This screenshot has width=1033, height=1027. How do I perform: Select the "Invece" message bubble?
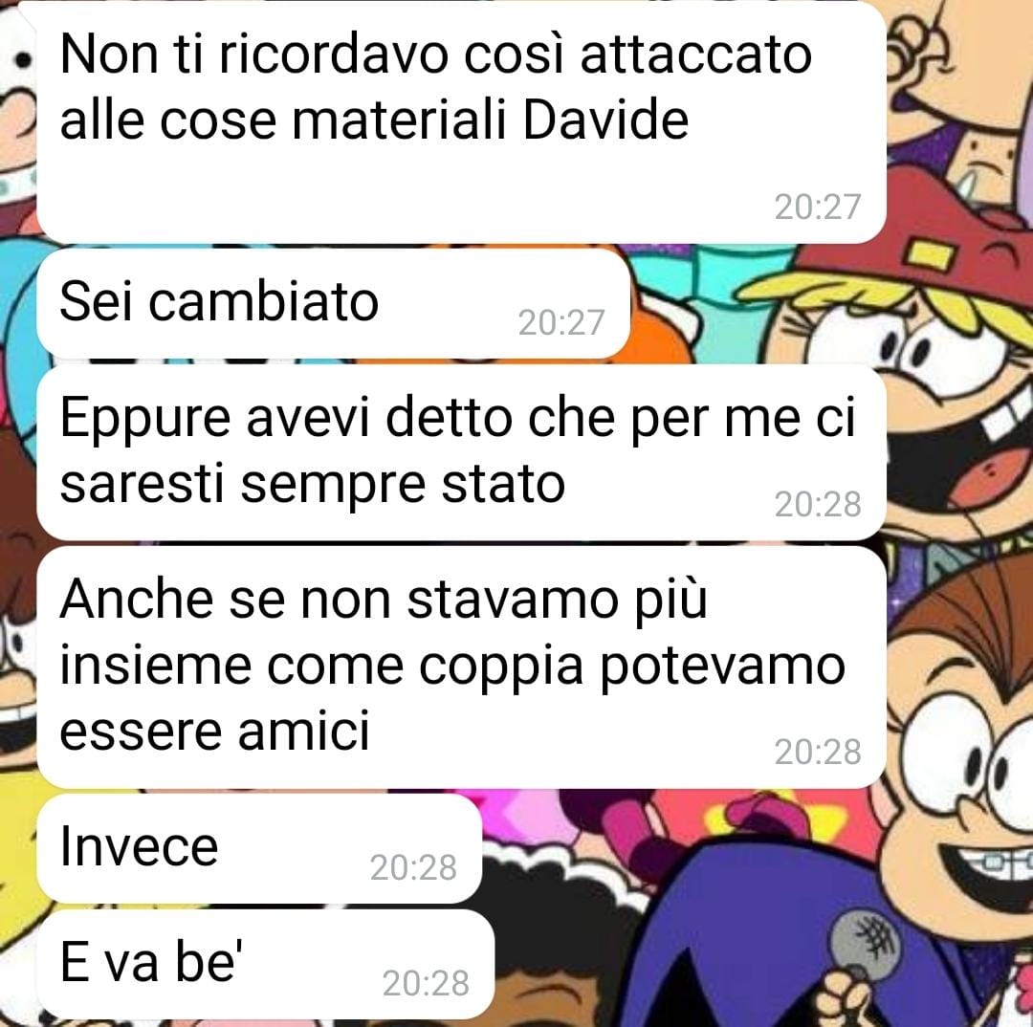pyautogui.click(x=259, y=848)
